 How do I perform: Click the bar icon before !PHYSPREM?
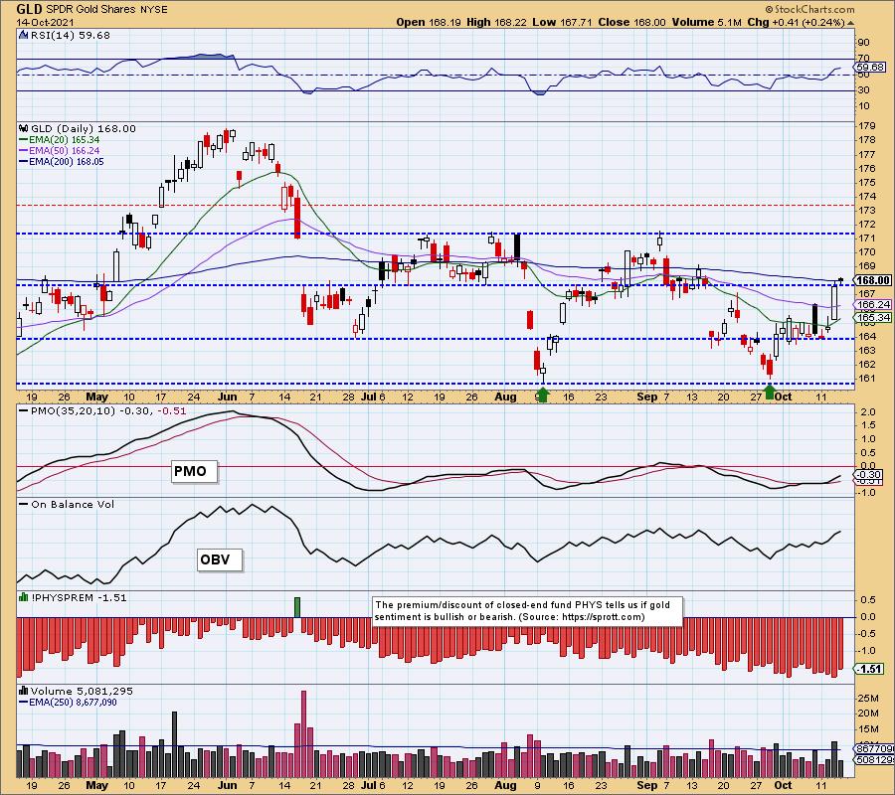point(24,597)
